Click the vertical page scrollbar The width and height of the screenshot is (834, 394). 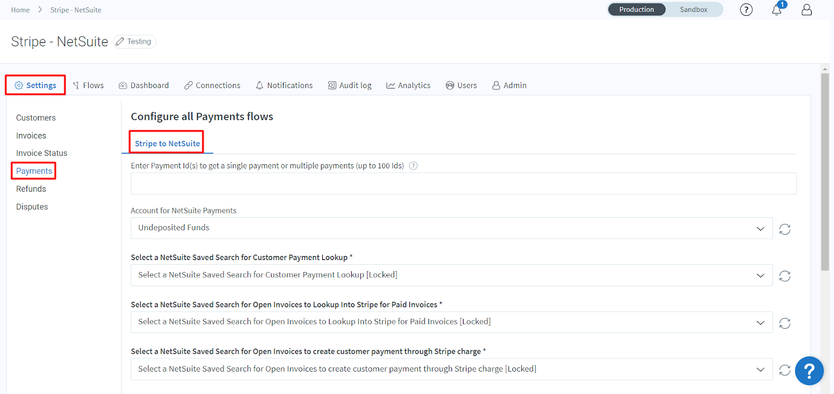click(825, 172)
